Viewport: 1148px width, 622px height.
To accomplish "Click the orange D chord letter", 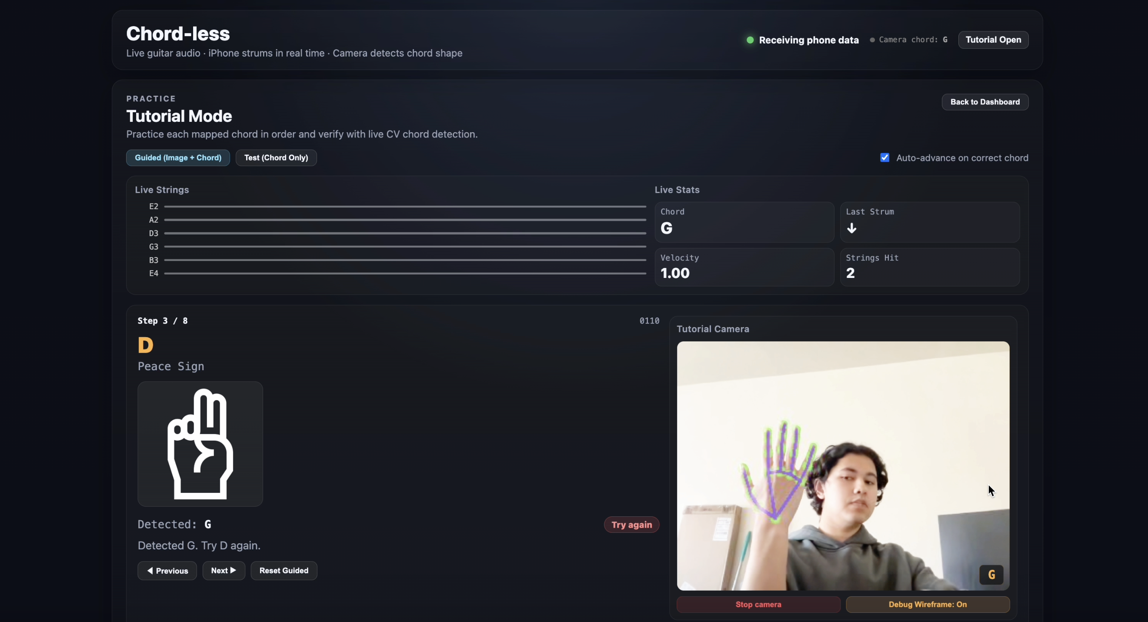I will pyautogui.click(x=145, y=345).
